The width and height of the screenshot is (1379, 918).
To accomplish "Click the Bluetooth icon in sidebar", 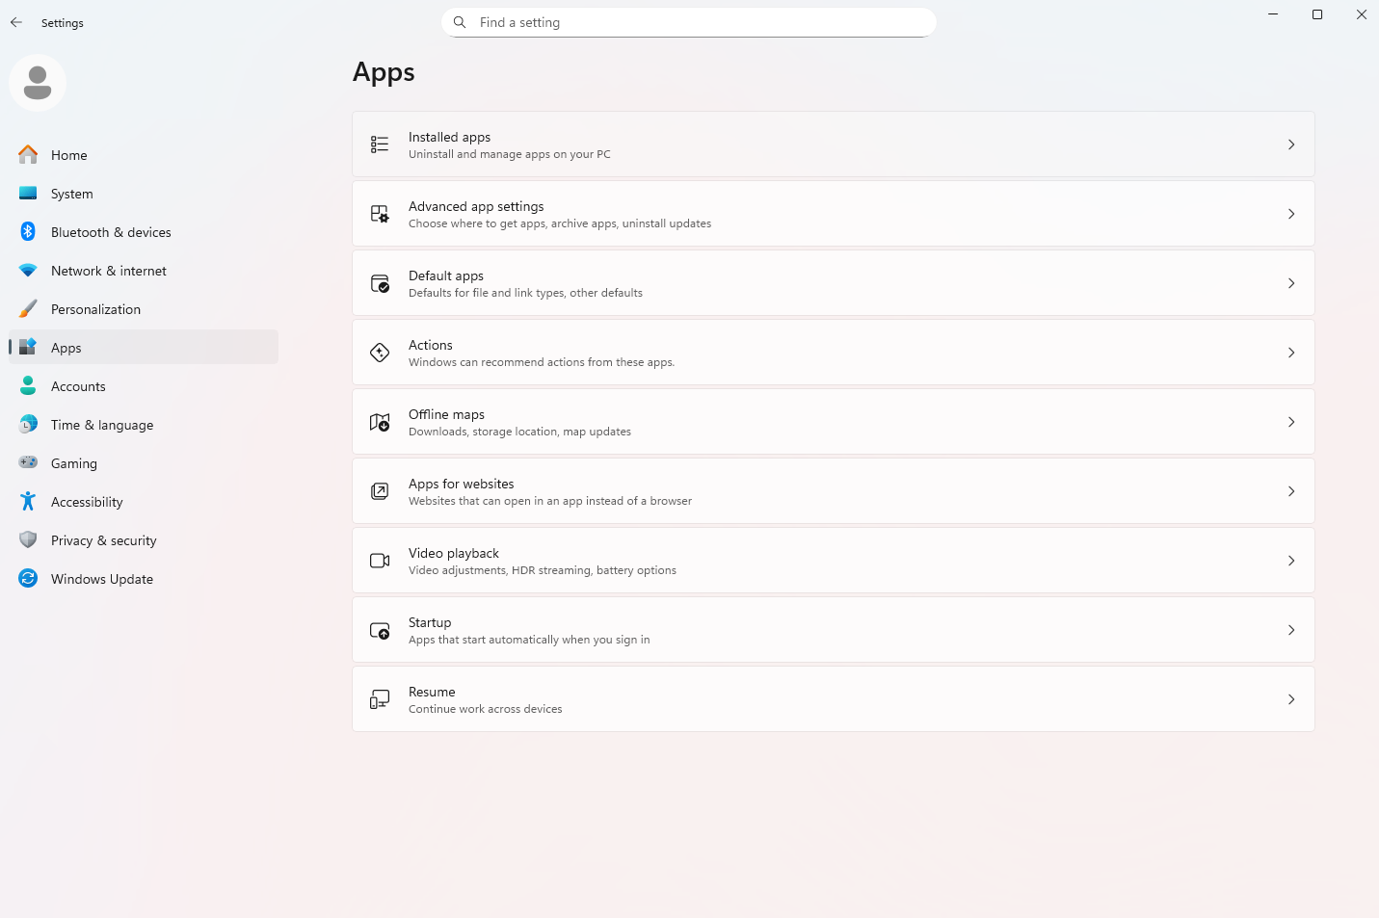I will (x=28, y=232).
